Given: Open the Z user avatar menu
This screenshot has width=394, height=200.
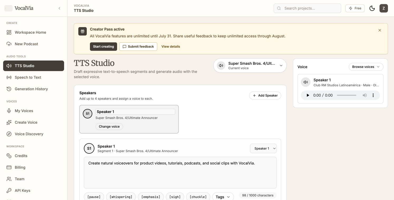Looking at the screenshot, I should tap(383, 8).
